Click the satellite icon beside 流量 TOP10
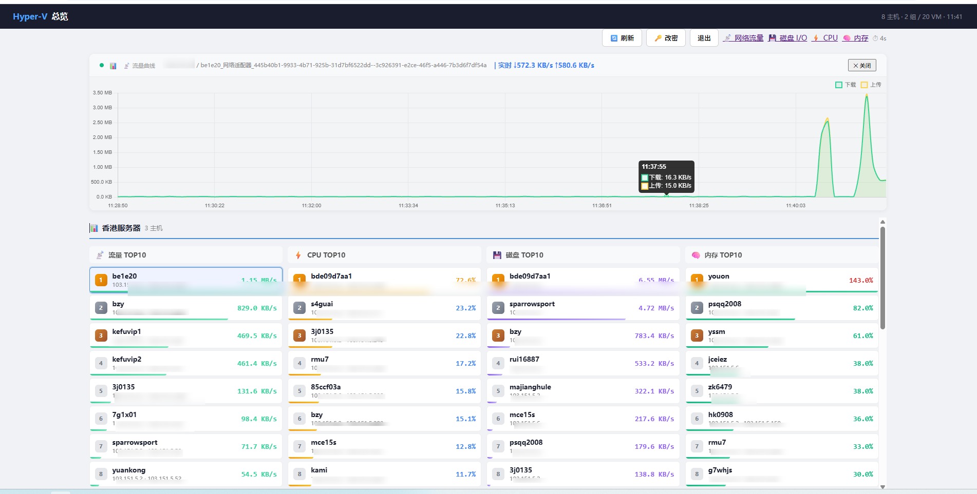Viewport: 977px width, 494px height. click(100, 255)
